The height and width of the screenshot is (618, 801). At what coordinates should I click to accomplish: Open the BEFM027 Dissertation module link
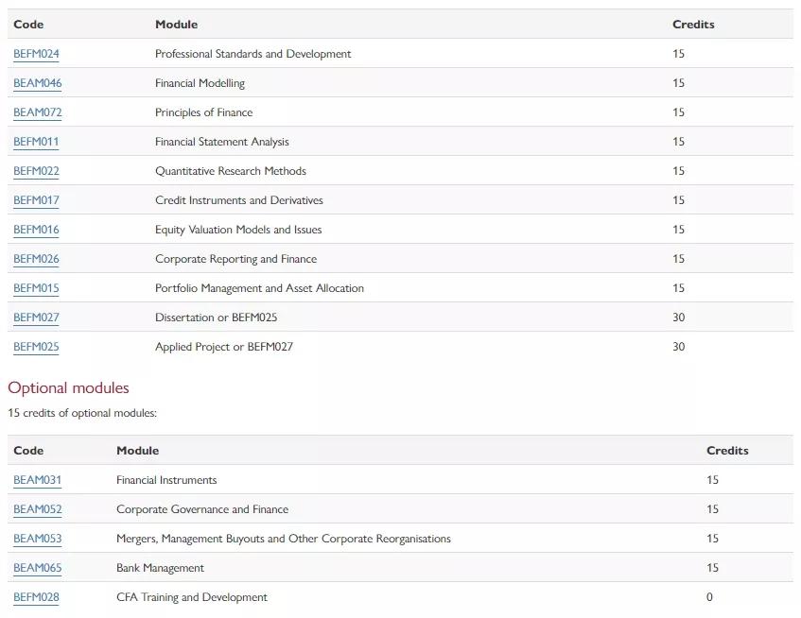click(35, 318)
